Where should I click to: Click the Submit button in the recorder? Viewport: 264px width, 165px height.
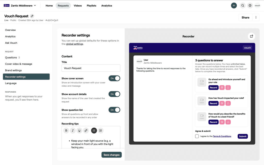(x=243, y=136)
